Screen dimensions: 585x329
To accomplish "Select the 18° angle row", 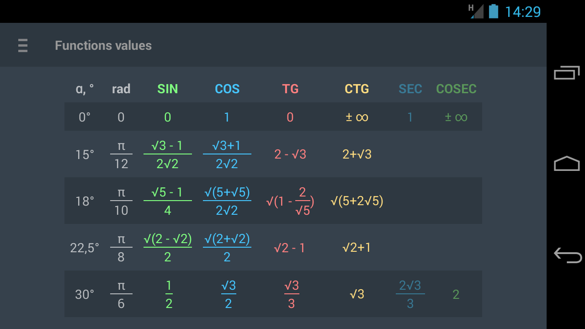I will 85,202.
